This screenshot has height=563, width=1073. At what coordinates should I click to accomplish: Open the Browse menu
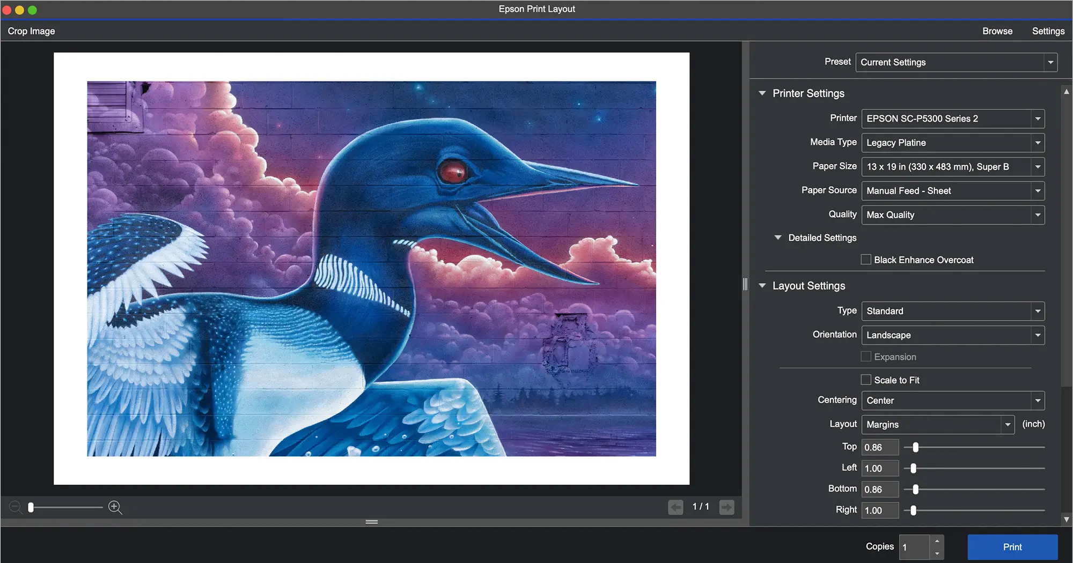coord(997,31)
